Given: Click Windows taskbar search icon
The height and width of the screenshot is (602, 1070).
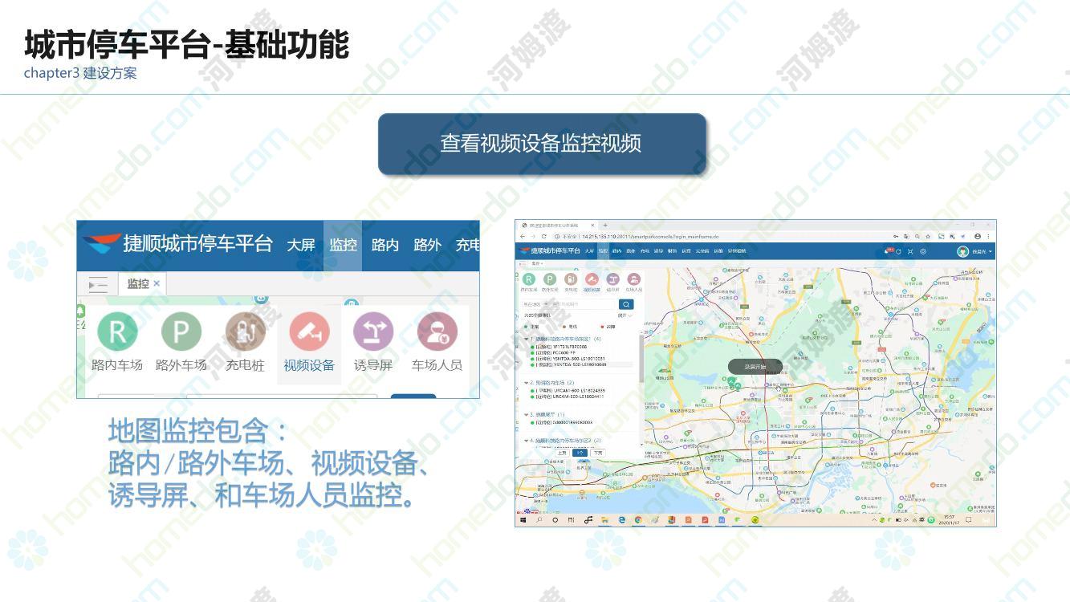Looking at the screenshot, I should click(x=539, y=520).
